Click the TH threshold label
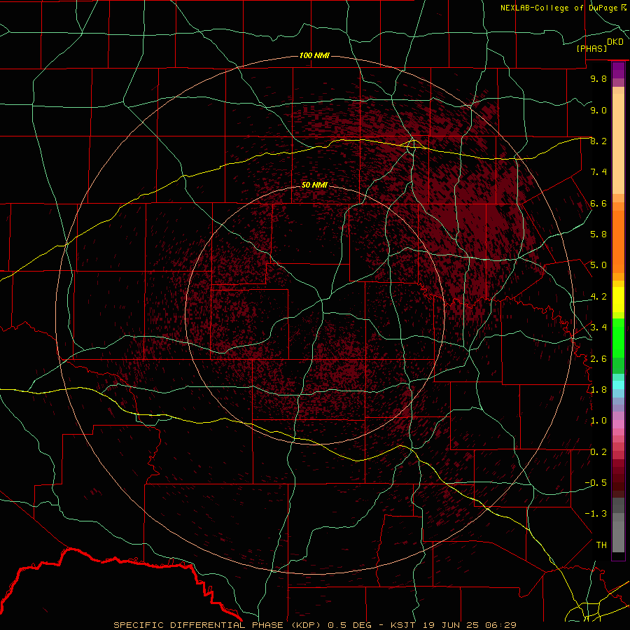Viewport: 630px width, 630px height. click(601, 545)
